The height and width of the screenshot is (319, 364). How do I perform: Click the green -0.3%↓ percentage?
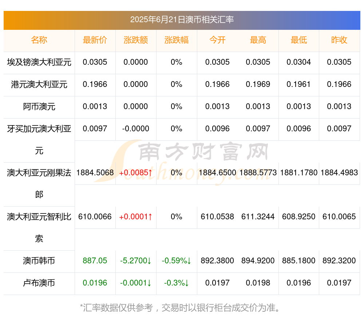[177, 283]
